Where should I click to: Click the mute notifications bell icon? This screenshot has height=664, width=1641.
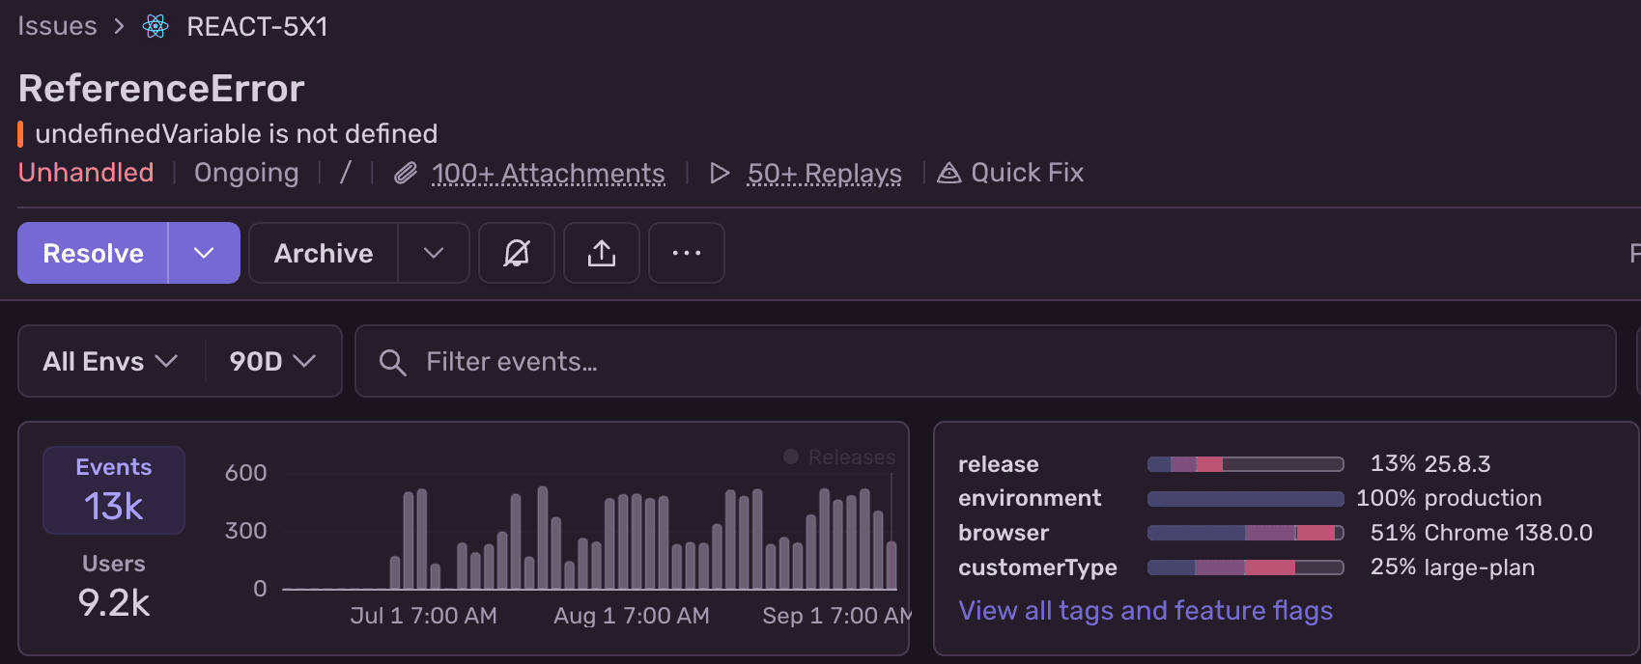(x=517, y=253)
